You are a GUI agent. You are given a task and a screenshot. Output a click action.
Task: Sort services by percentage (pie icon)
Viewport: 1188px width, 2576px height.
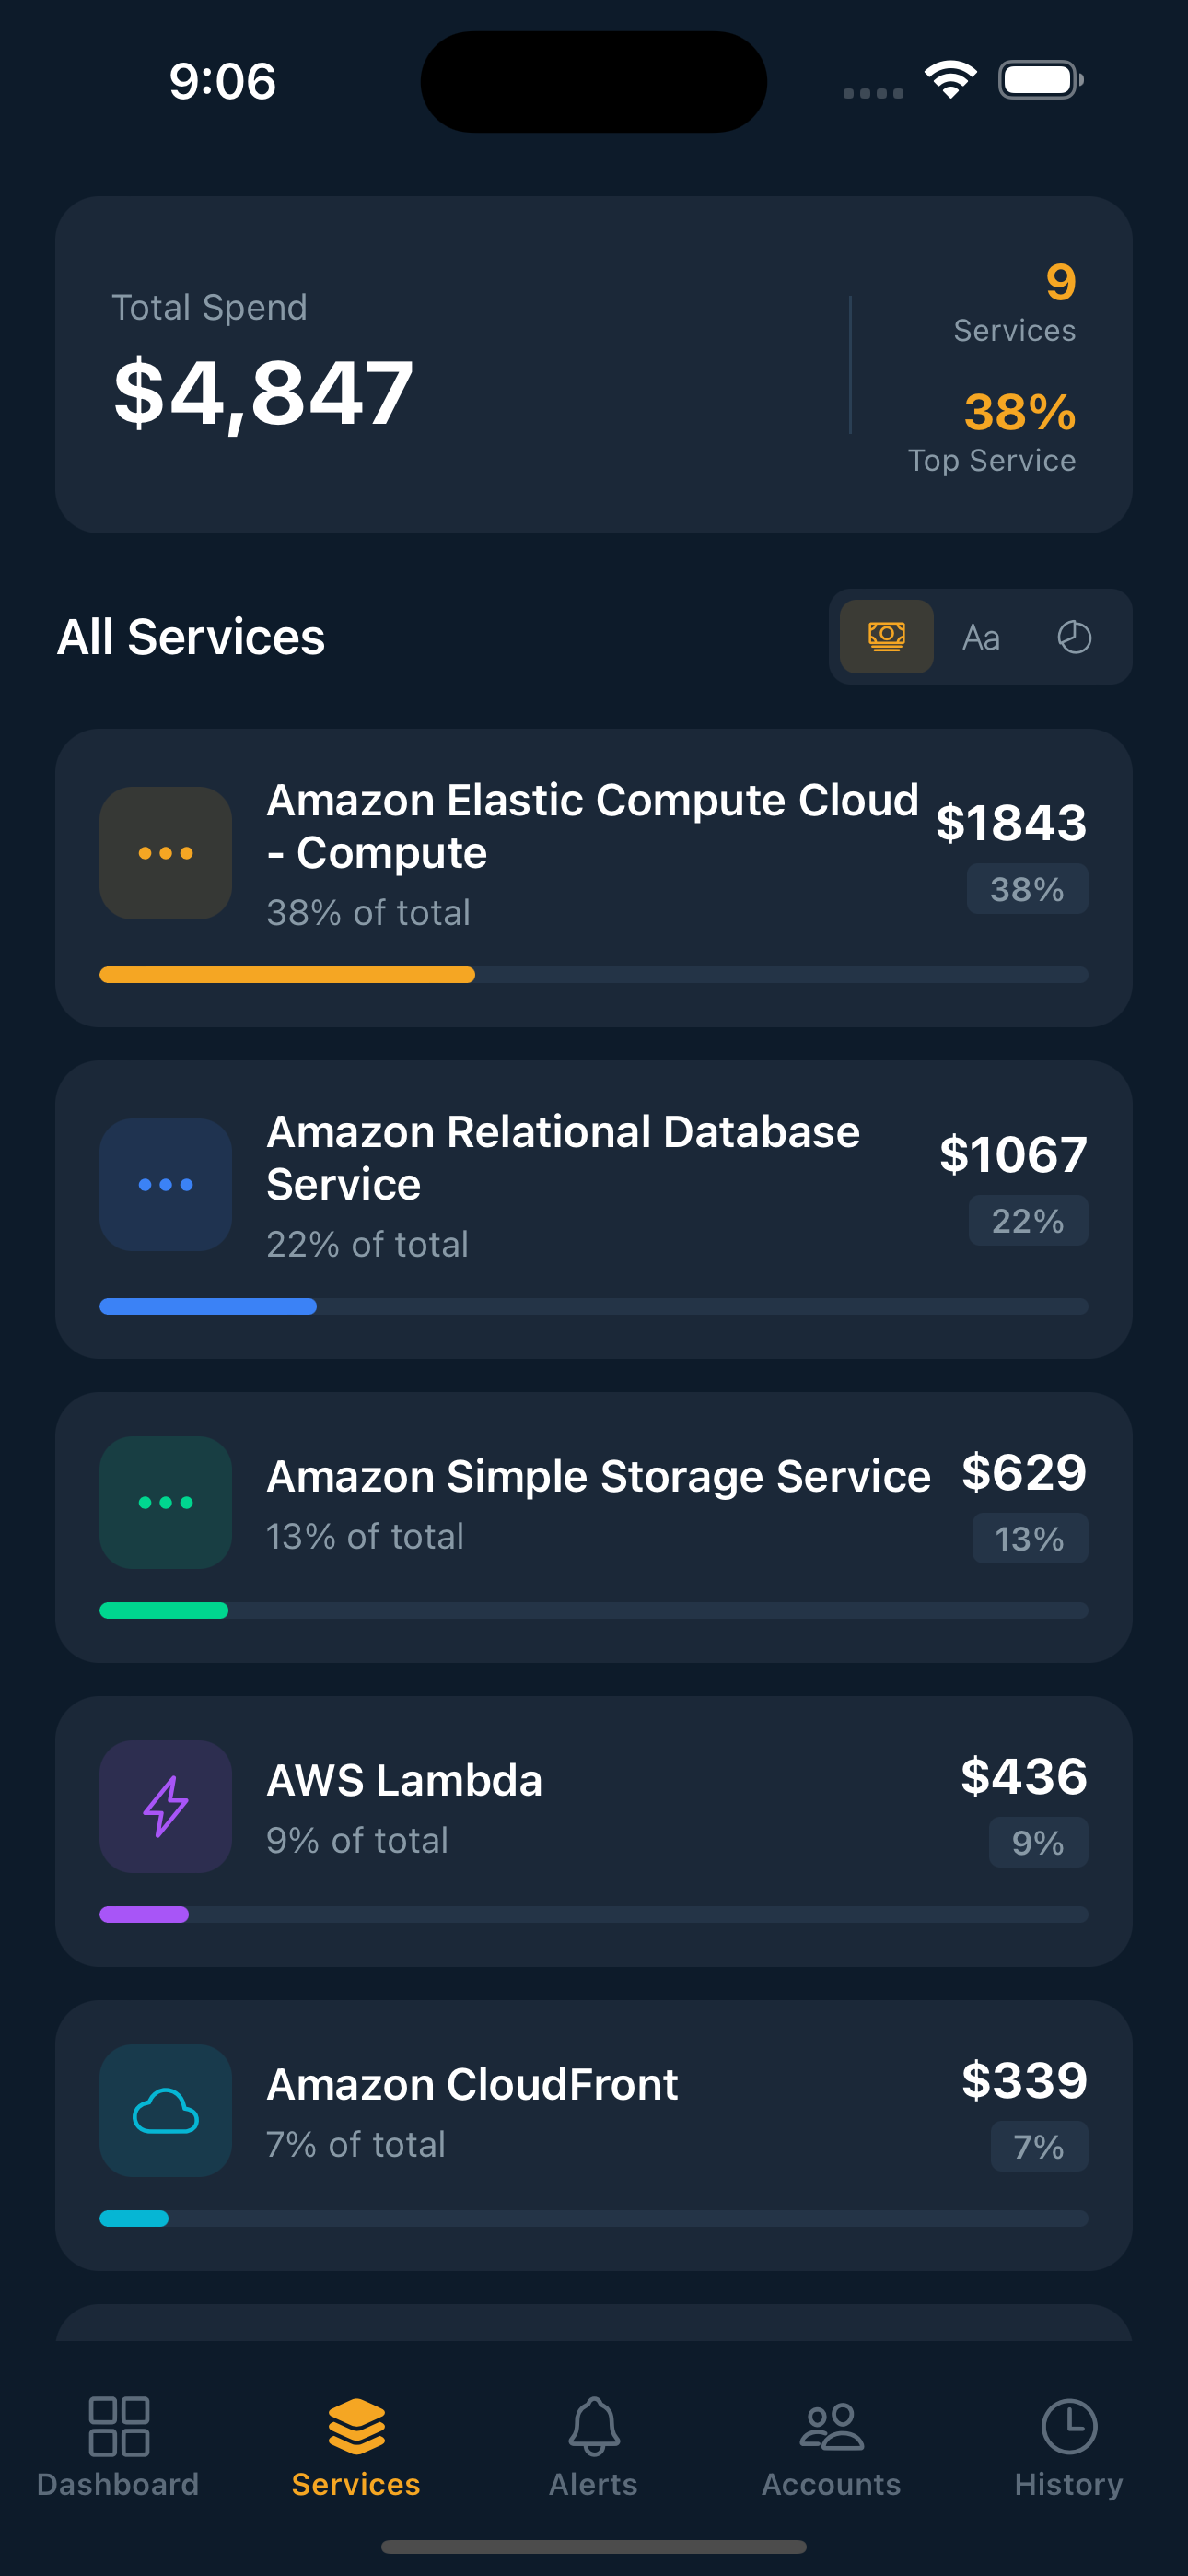tap(1074, 637)
